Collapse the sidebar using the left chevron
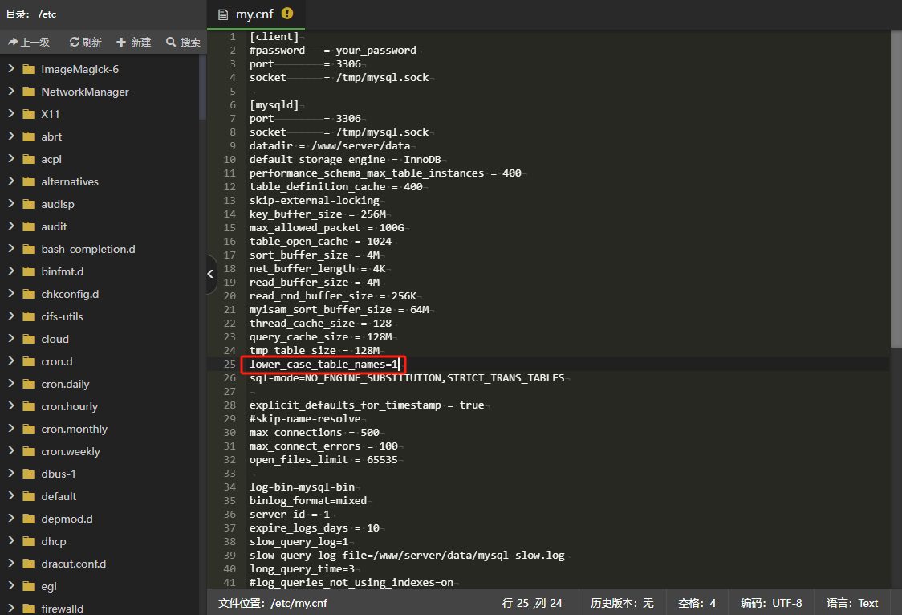902x615 pixels. click(x=210, y=274)
